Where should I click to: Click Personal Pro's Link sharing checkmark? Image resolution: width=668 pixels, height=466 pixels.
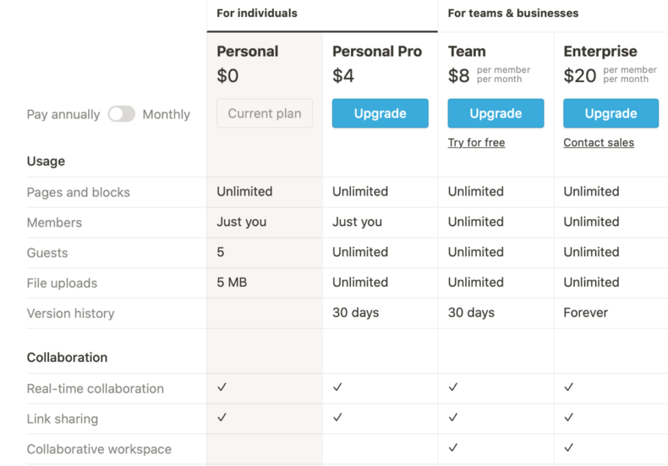[337, 417]
